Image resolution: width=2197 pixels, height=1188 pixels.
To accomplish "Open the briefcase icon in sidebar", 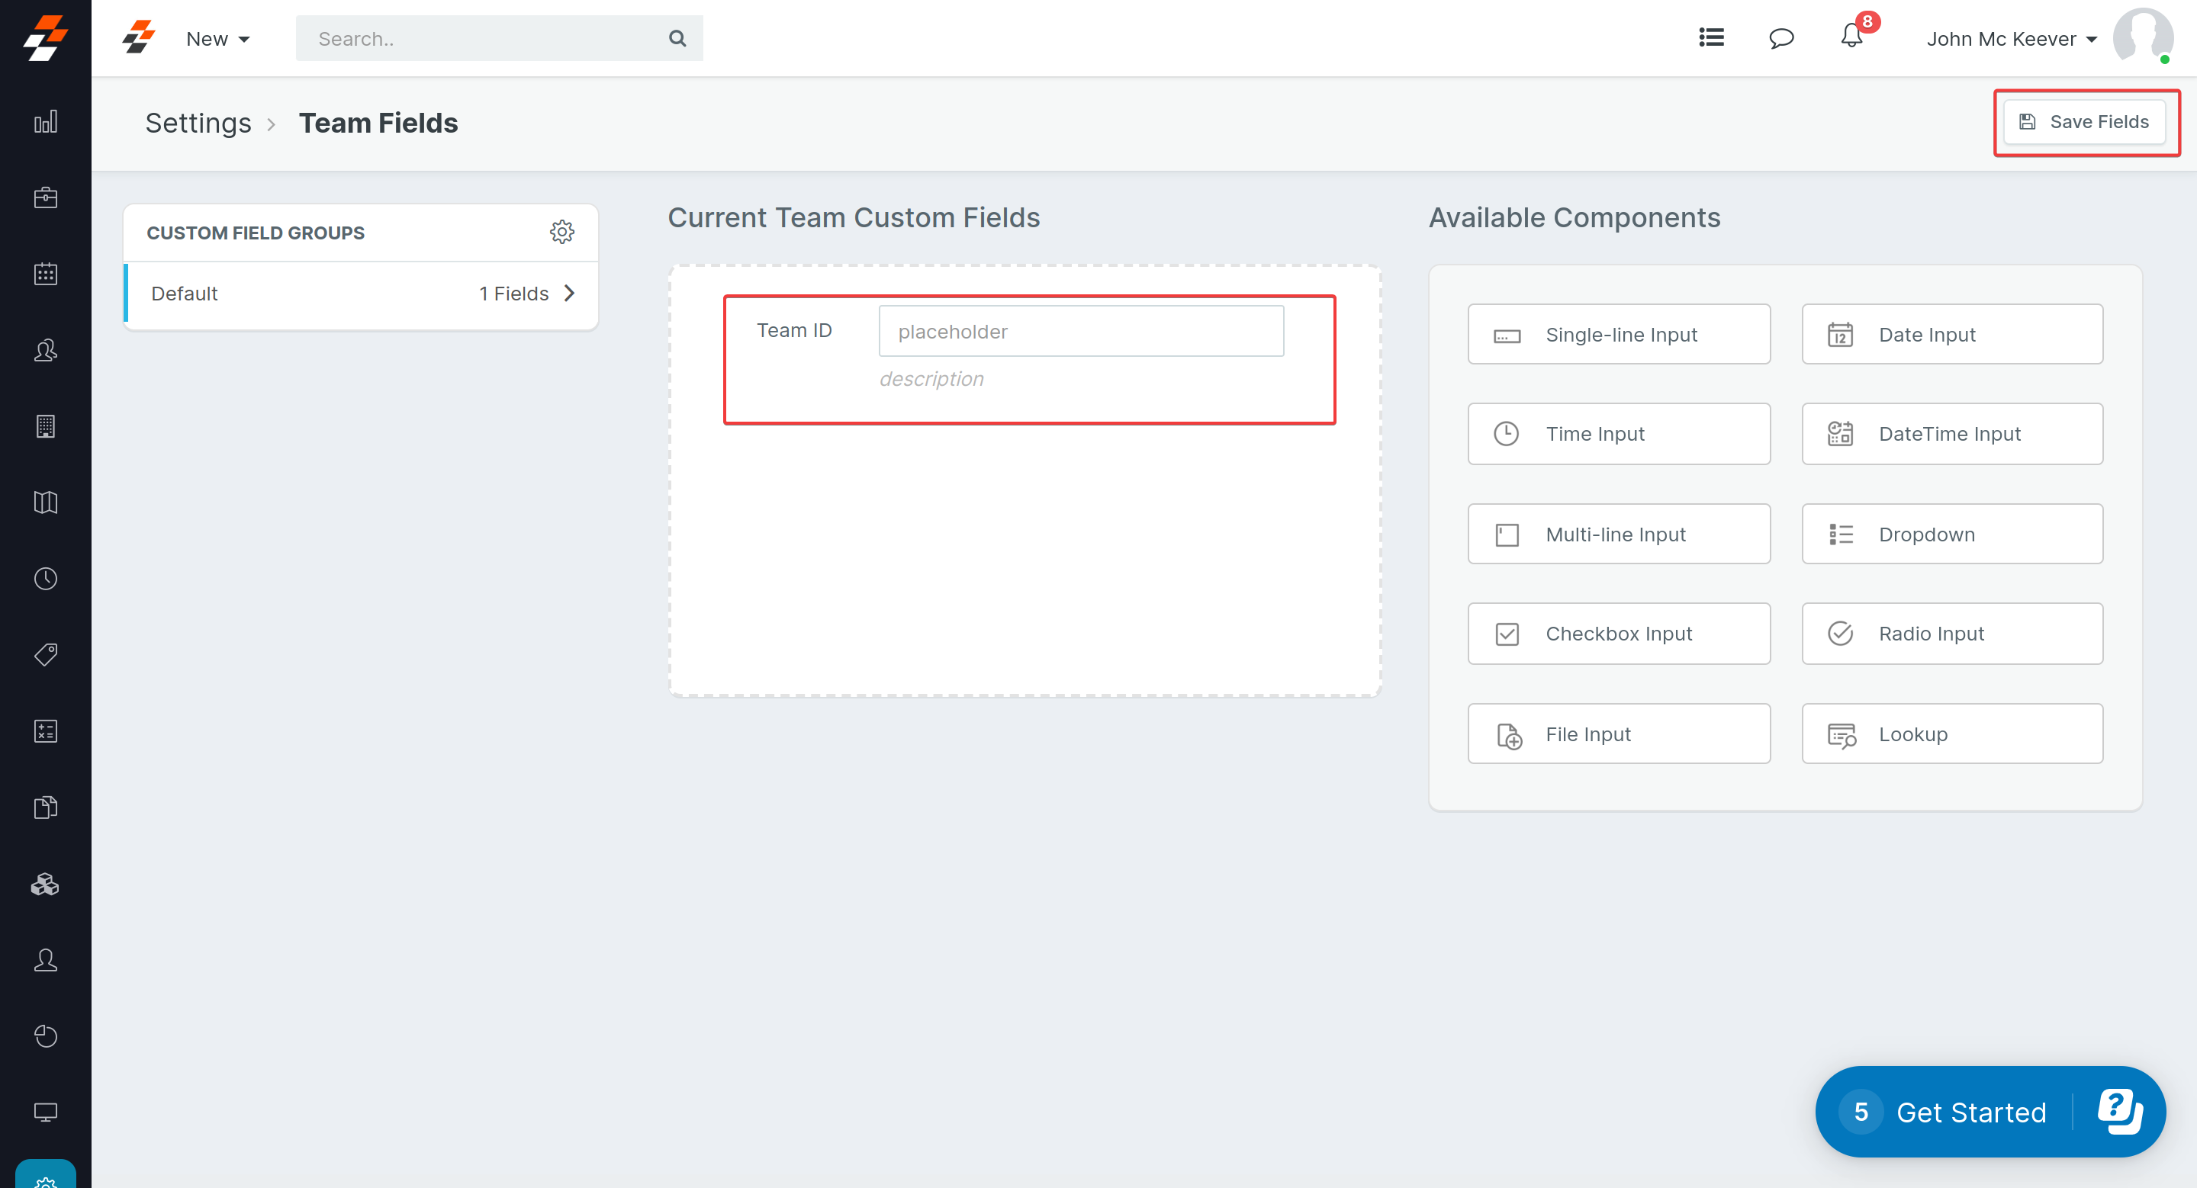I will coord(45,197).
